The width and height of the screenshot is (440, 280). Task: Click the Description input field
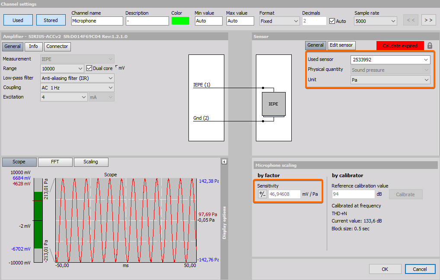pos(147,21)
